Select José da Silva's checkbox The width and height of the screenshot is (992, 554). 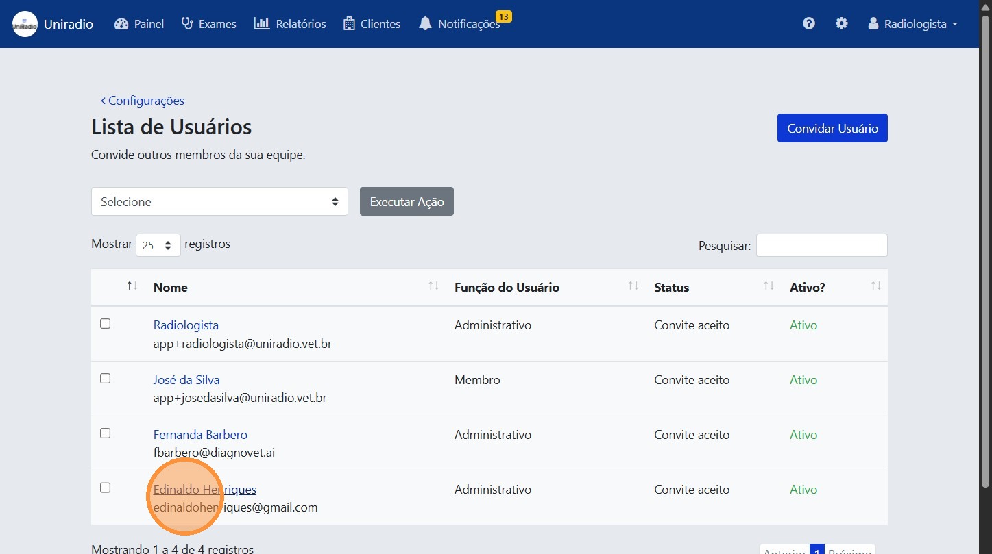106,379
